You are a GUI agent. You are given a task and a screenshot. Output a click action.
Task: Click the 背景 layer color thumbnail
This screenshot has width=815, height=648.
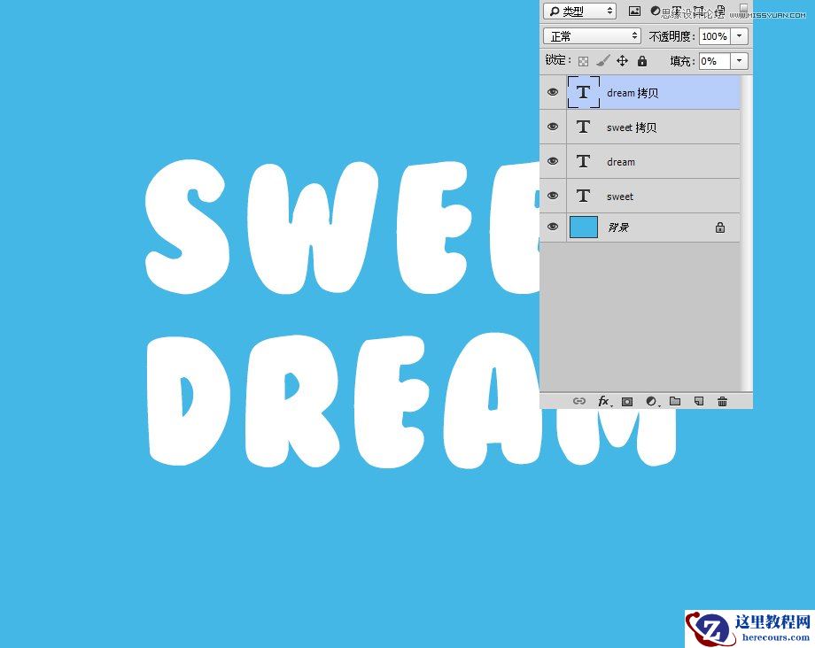coord(585,227)
